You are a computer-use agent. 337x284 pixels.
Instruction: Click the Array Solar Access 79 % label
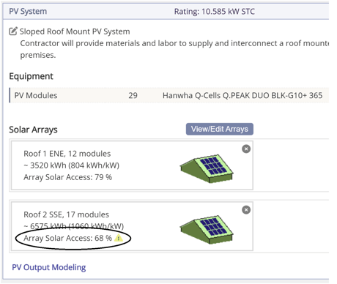point(68,177)
